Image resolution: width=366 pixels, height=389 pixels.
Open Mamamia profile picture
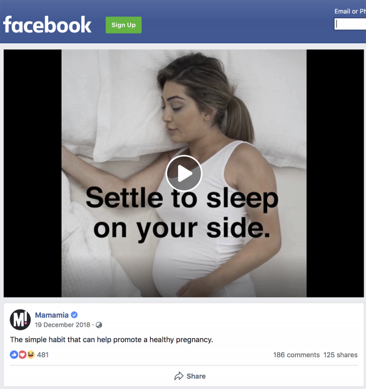click(20, 319)
